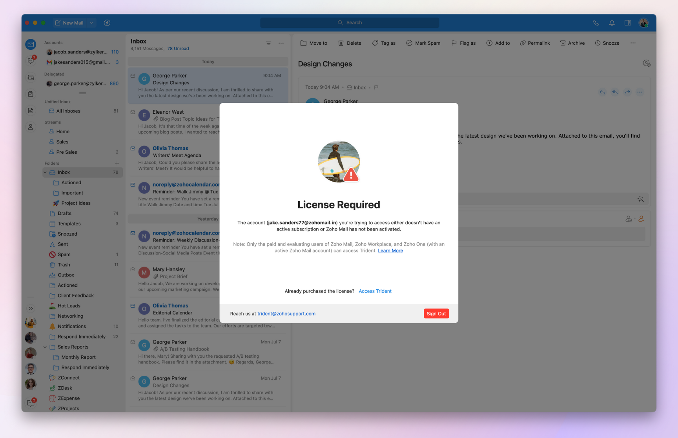Show the 78 Unread messages
The image size is (678, 438).
point(178,49)
